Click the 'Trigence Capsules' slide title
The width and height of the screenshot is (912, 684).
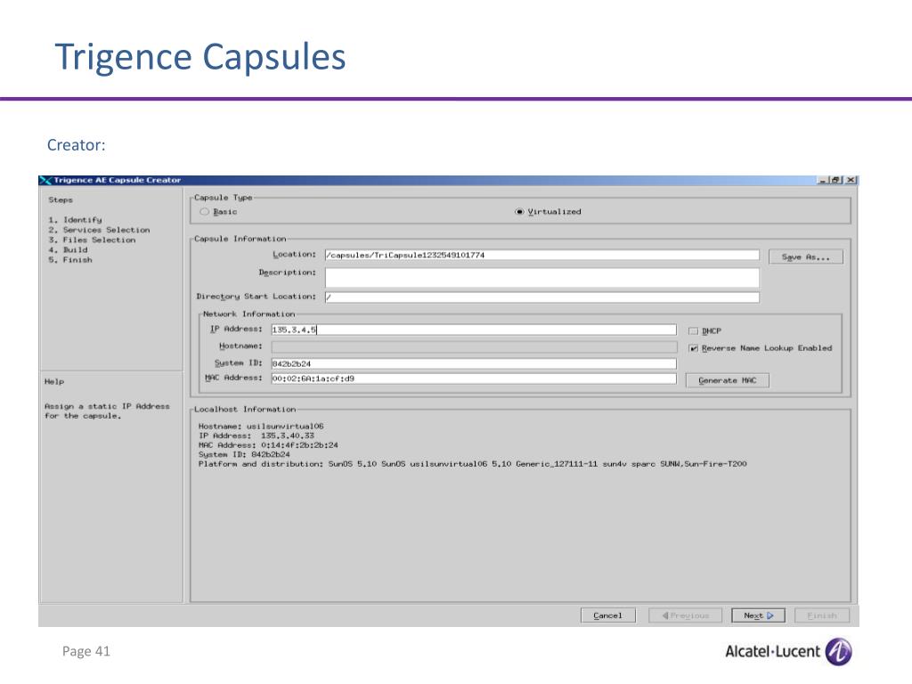pyautogui.click(x=200, y=57)
